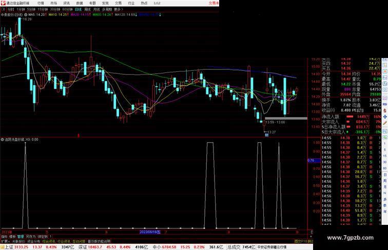Open the 发现 menu
The image size is (388, 250).
tap(105, 3)
